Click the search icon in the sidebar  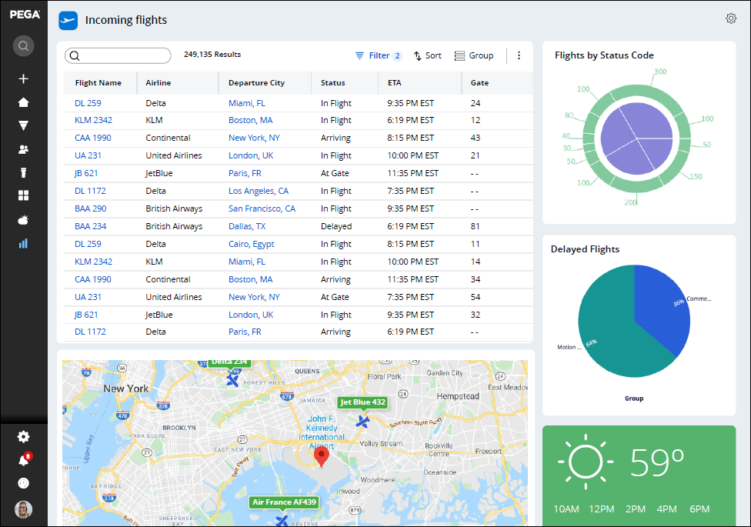click(23, 46)
